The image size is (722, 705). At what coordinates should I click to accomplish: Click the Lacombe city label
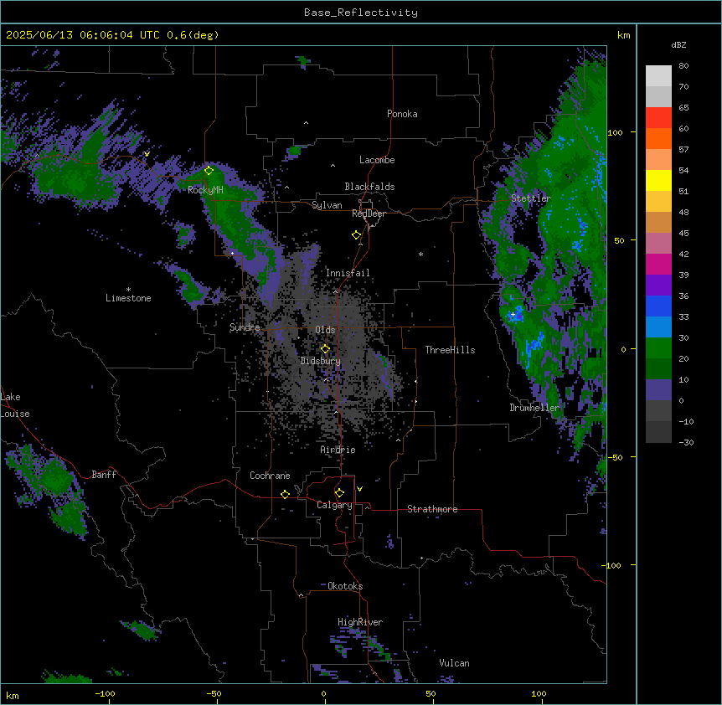coord(377,160)
